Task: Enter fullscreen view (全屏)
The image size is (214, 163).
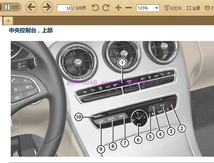Action: coord(193,8)
